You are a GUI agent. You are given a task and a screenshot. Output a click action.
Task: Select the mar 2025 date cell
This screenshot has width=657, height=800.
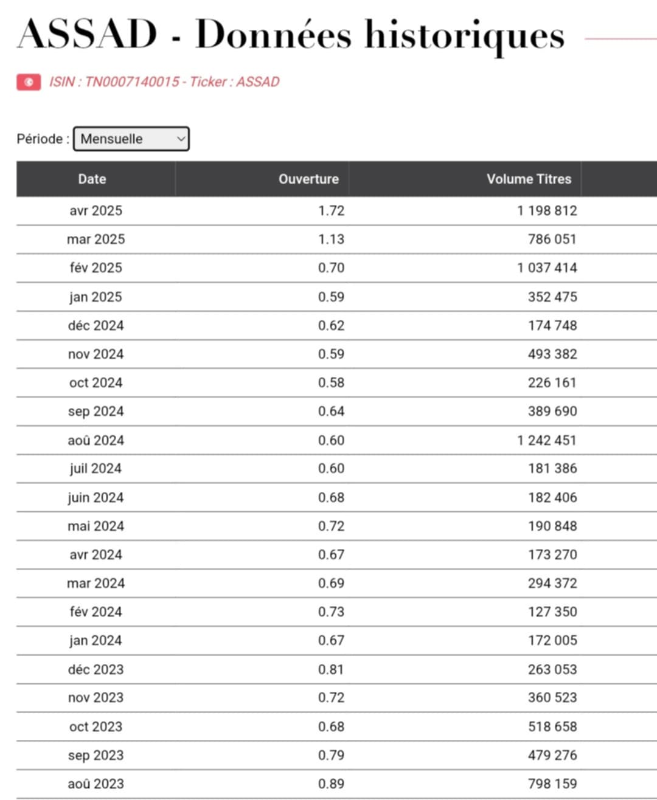(96, 240)
